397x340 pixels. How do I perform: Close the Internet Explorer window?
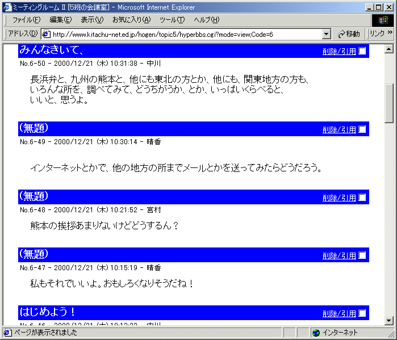point(389,7)
